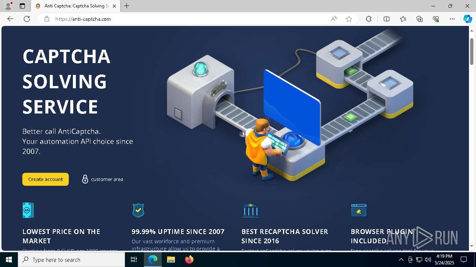The width and height of the screenshot is (476, 267).
Task: Click the taskbar search box
Action: click(71, 260)
